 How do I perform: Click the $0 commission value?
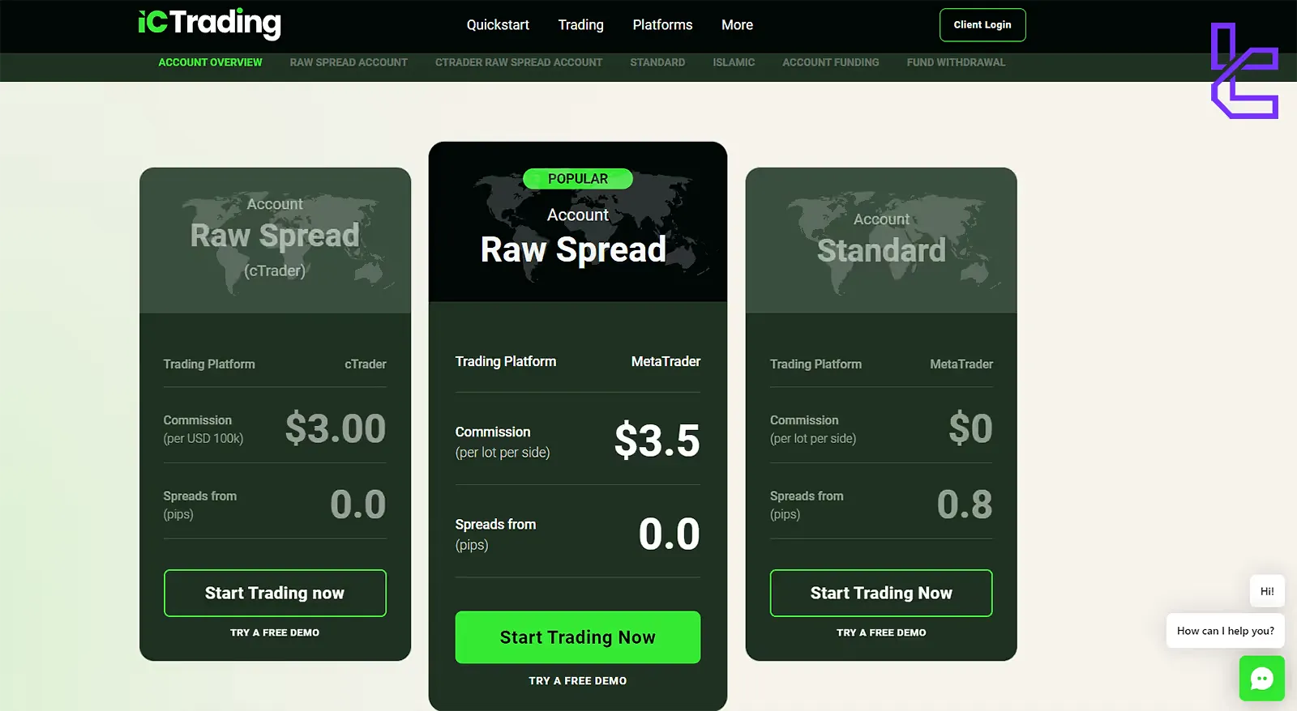click(x=970, y=428)
